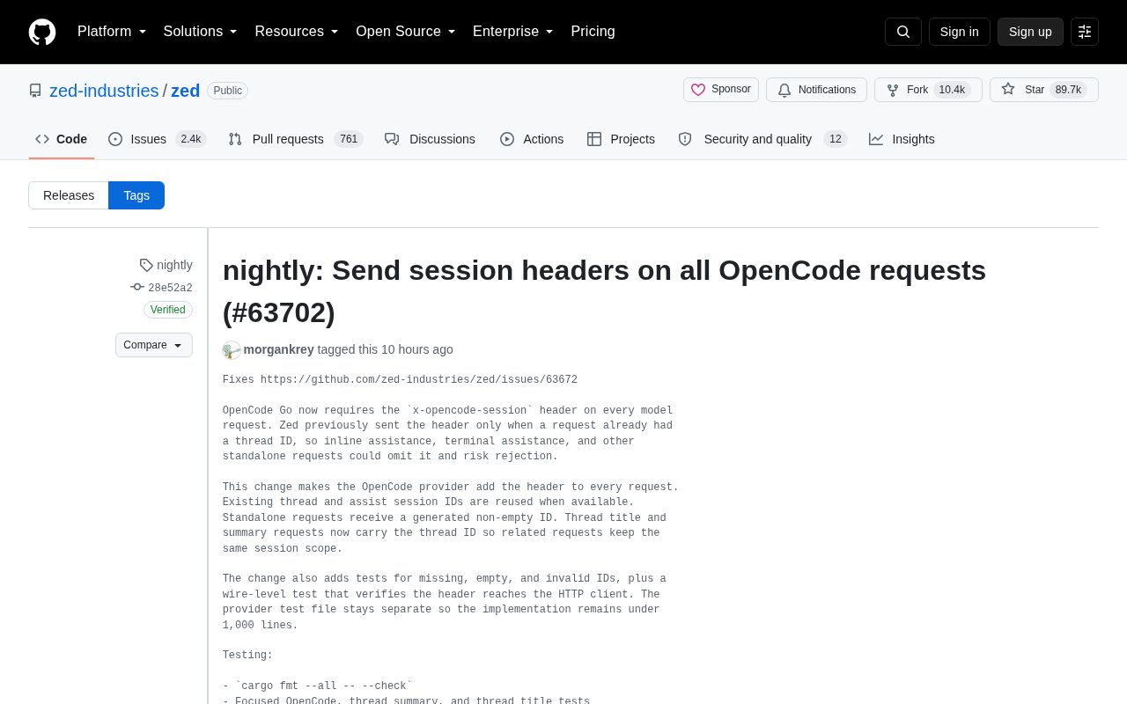Open Security and quality tab

point(762,139)
